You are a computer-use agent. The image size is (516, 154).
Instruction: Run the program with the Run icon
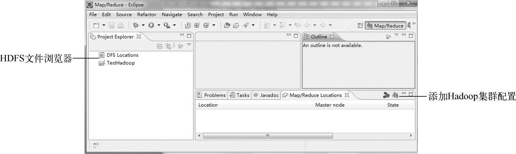click(151, 25)
